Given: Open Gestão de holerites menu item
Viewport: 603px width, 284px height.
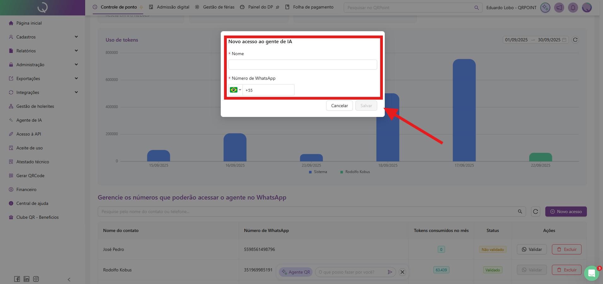Looking at the screenshot, I should click(35, 106).
